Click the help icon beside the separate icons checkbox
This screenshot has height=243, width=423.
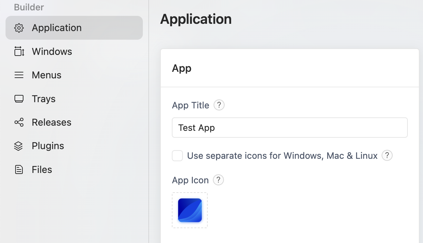(x=387, y=156)
